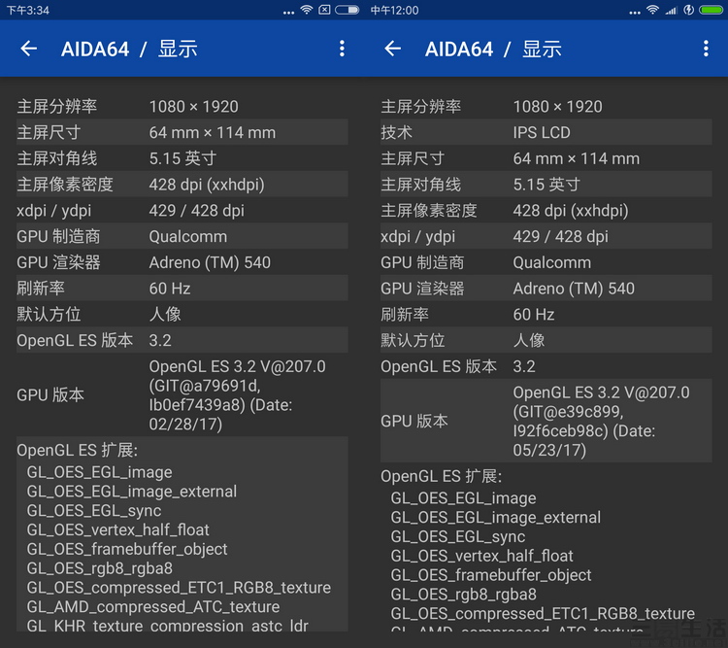Tap the three-dots indicator in the right status bar
The height and width of the screenshot is (648, 728).
pyautogui.click(x=635, y=13)
